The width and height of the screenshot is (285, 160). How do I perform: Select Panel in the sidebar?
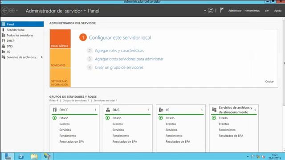[22, 24]
